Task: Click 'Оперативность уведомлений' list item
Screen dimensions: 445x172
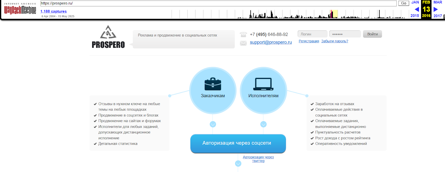Action: (341, 144)
